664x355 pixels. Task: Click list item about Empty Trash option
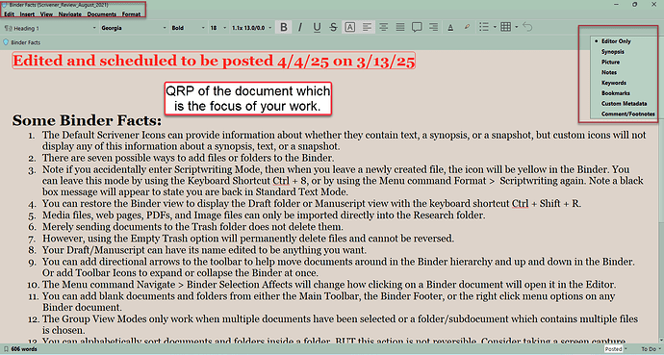pos(247,239)
